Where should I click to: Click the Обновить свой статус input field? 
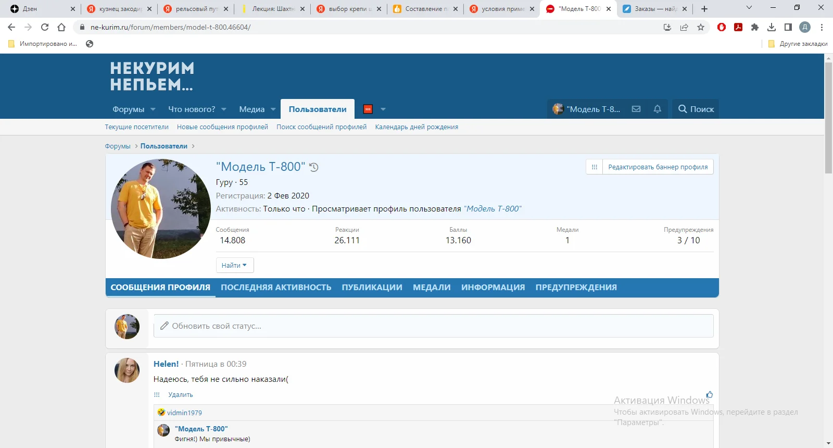[x=434, y=326]
